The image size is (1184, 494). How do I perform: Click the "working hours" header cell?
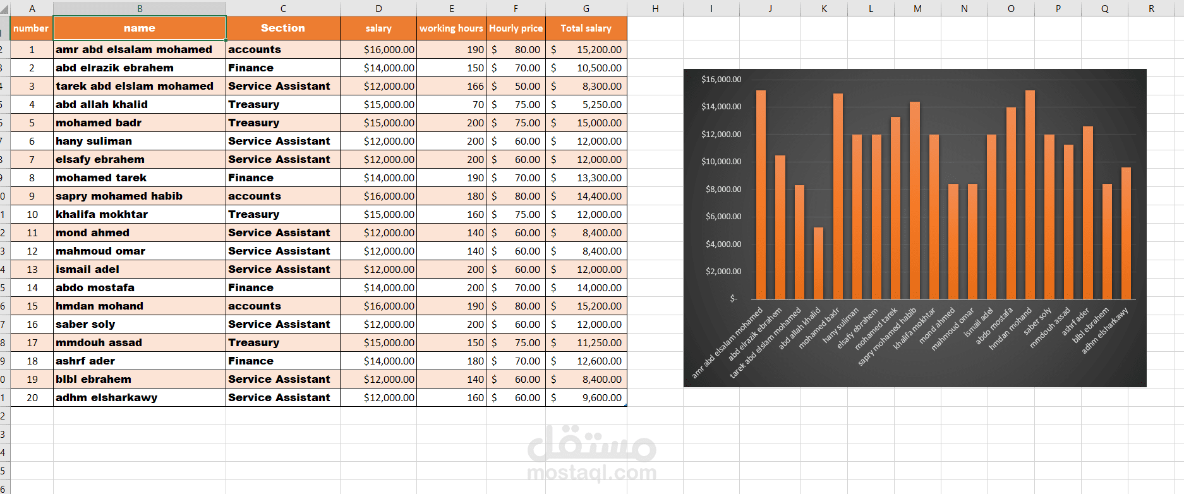[451, 28]
